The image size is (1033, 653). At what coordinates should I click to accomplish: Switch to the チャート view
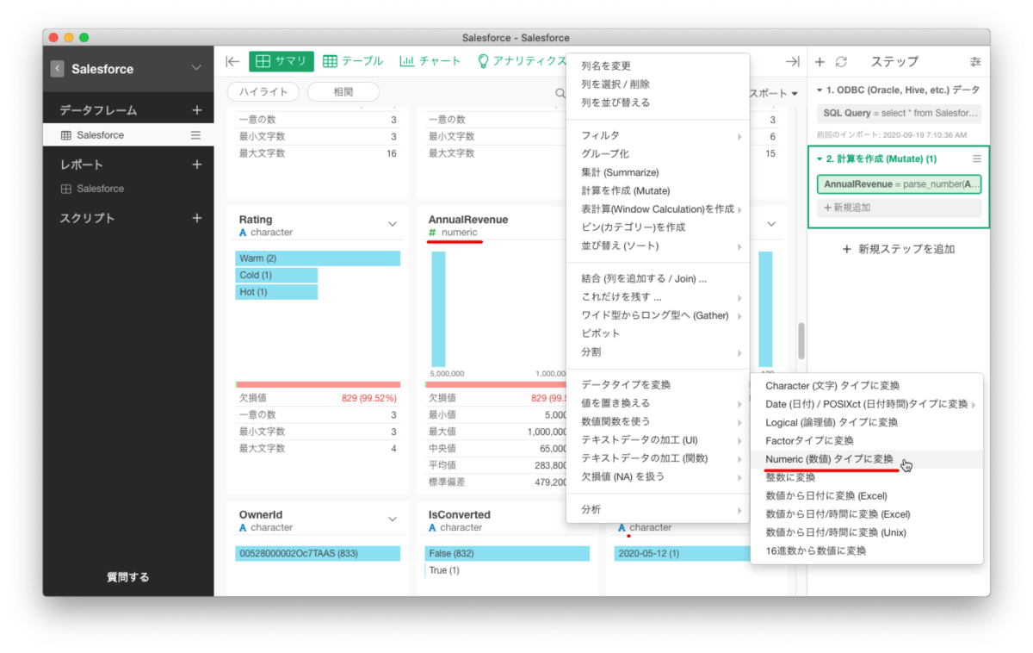click(x=430, y=61)
